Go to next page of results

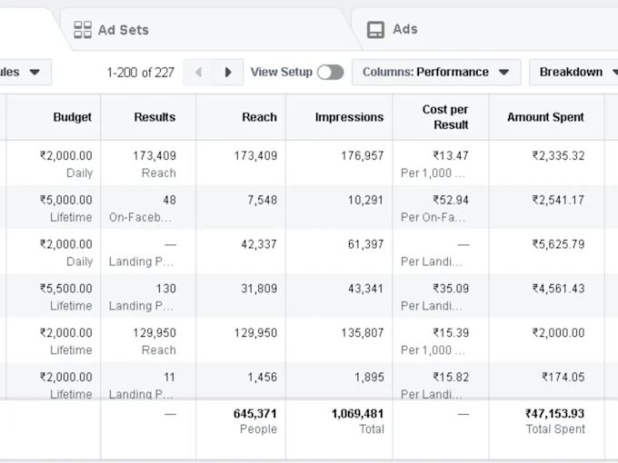pos(228,73)
